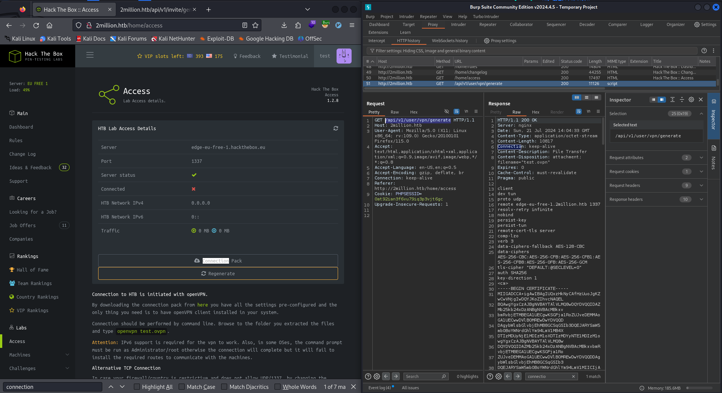The image size is (722, 393).
Task: Clear the response search term connectio
Action: pos(573,376)
